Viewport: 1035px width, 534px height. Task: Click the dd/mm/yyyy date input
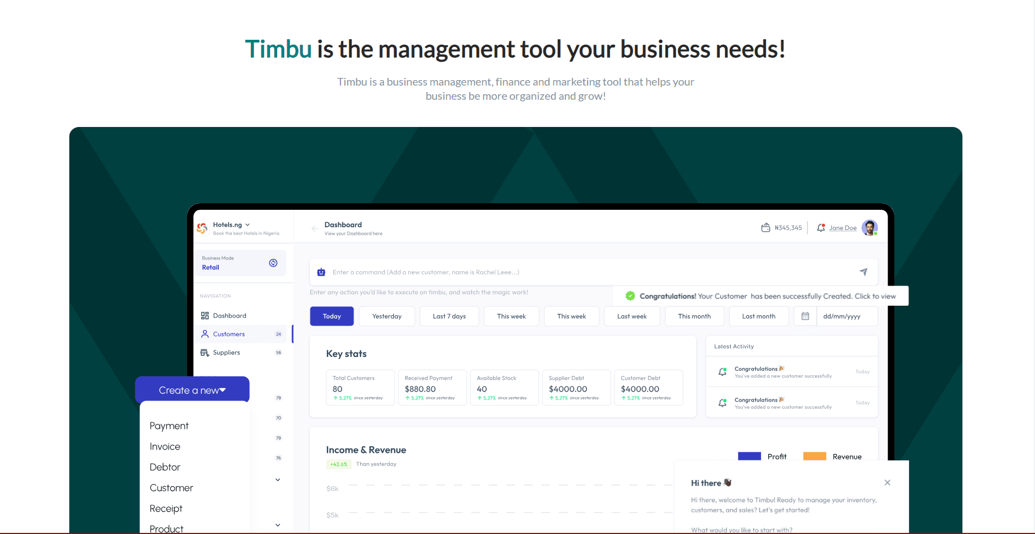pos(847,316)
